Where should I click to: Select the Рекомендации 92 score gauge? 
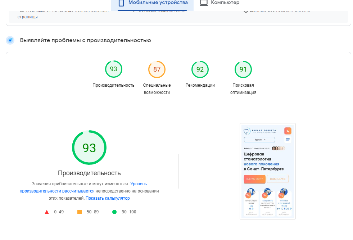[200, 69]
